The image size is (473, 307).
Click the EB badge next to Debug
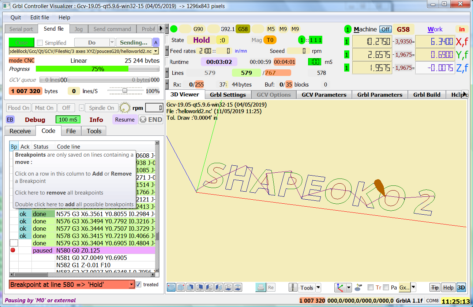[x=10, y=120]
